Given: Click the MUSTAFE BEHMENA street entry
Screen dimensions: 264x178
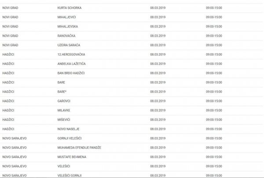Looking at the screenshot, I should click(x=71, y=156).
